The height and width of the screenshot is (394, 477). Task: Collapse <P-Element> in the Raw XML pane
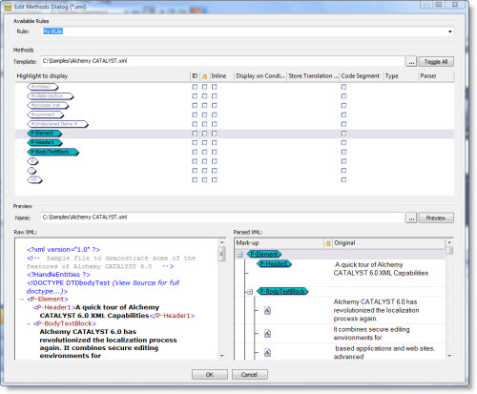(22, 300)
